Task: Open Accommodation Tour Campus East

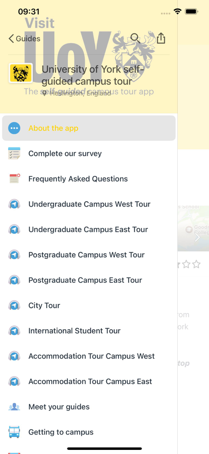Action: tap(89, 381)
